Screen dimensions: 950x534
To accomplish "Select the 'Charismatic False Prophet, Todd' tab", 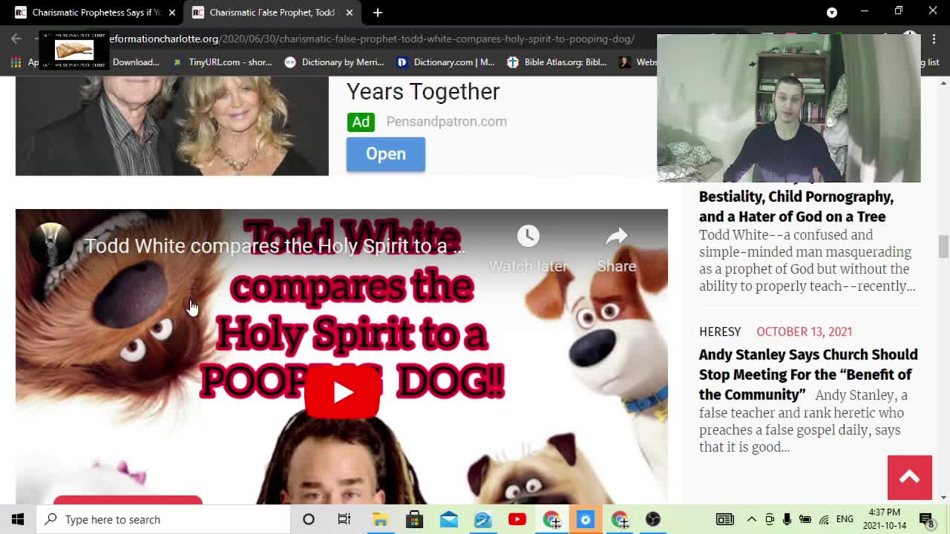I will (272, 13).
